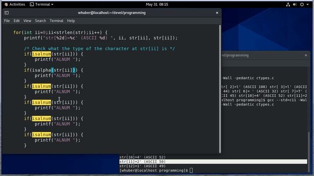Click the network status icon
The image size is (314, 176).
(x=288, y=4)
